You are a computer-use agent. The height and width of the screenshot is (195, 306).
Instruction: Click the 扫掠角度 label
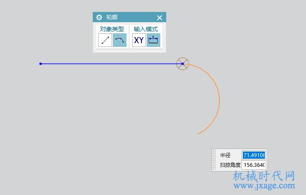click(230, 165)
